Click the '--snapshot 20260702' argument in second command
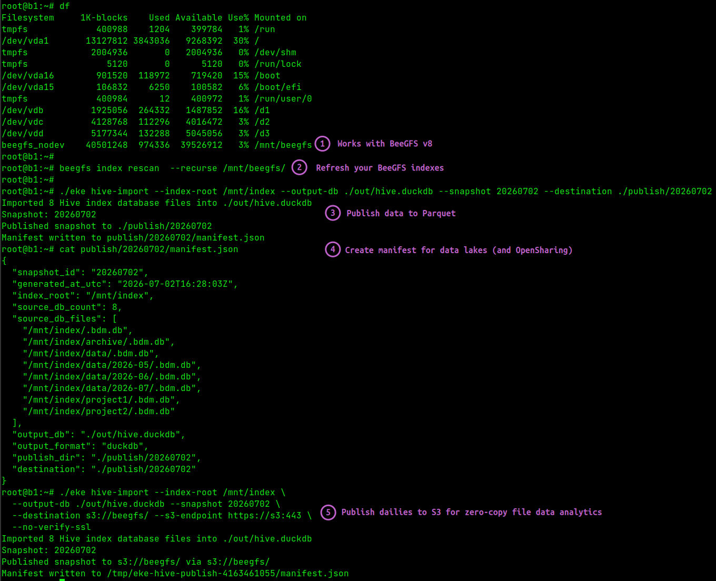The width and height of the screenshot is (716, 581). click(220, 504)
